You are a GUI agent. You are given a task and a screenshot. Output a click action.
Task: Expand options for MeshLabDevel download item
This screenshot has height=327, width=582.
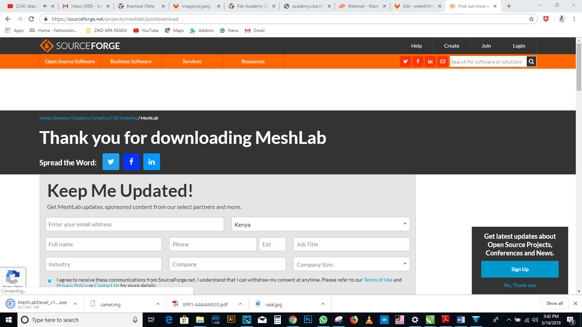coord(75,304)
